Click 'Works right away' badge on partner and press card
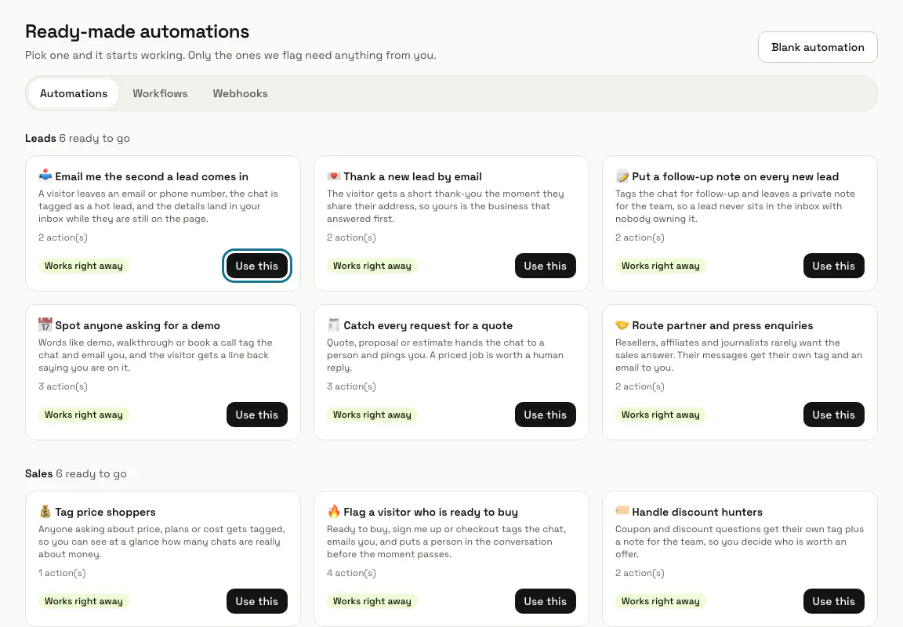 [661, 415]
